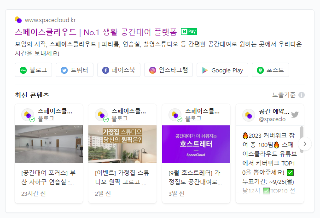
Task: Click the 노출기준 label
Action: (x=284, y=95)
